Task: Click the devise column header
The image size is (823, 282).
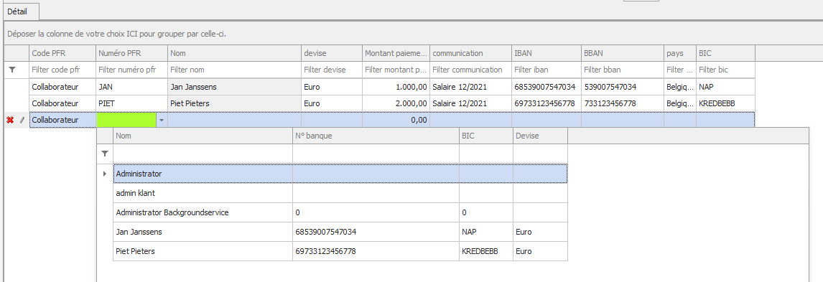Action: (x=332, y=53)
